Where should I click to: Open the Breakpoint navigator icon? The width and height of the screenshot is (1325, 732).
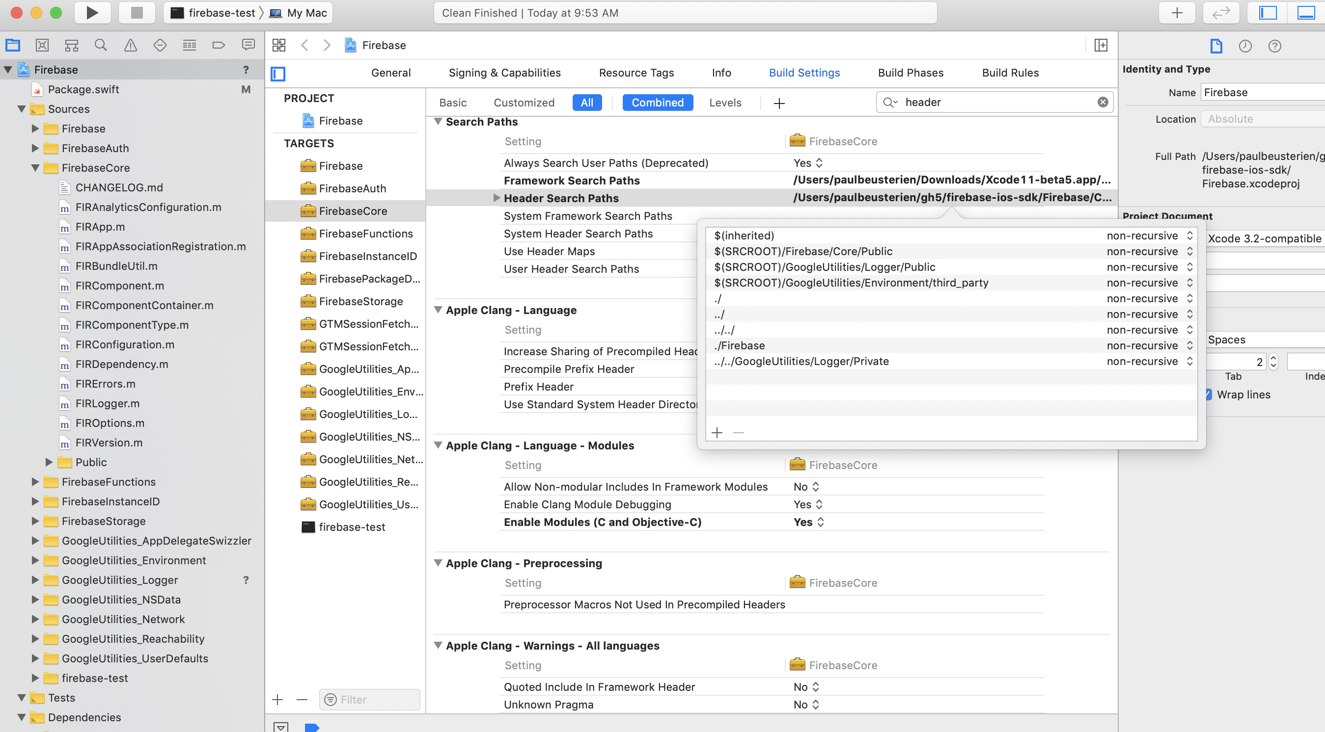pos(219,45)
